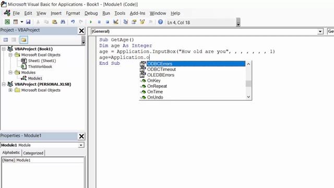
Task: Click the autocomplete list scrollbar thumb
Action: click(248, 84)
